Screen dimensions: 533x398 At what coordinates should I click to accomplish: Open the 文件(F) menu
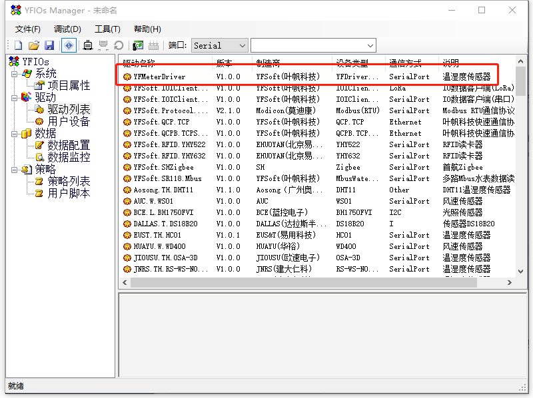click(27, 29)
